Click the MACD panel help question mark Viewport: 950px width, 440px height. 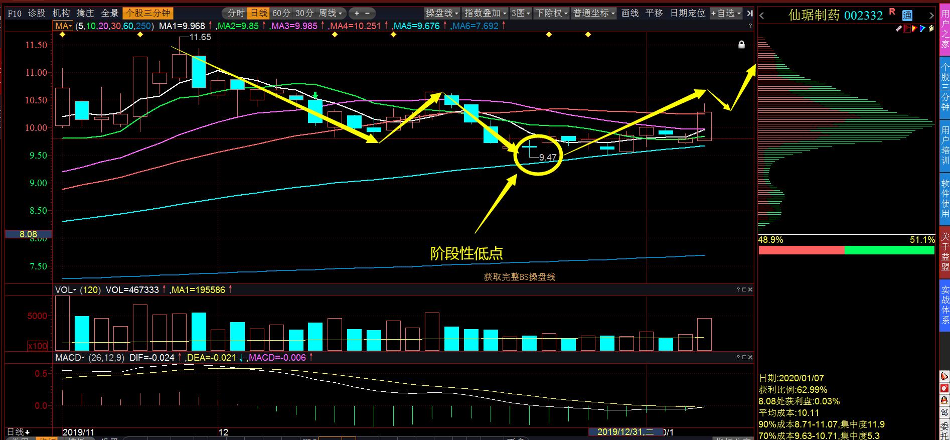[738, 357]
